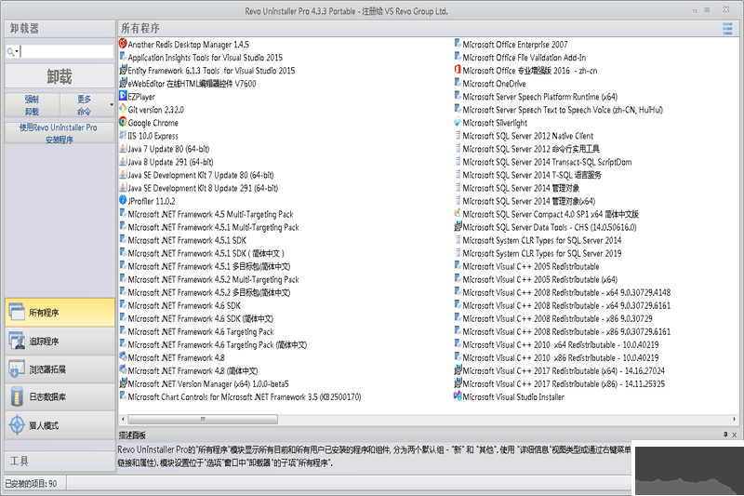
Task: Click the Microsoft Visual Studio Installer icon
Action: click(458, 396)
